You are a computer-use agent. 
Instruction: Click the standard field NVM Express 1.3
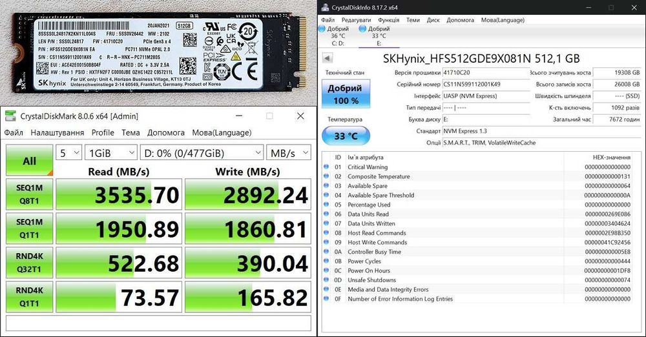541,131
